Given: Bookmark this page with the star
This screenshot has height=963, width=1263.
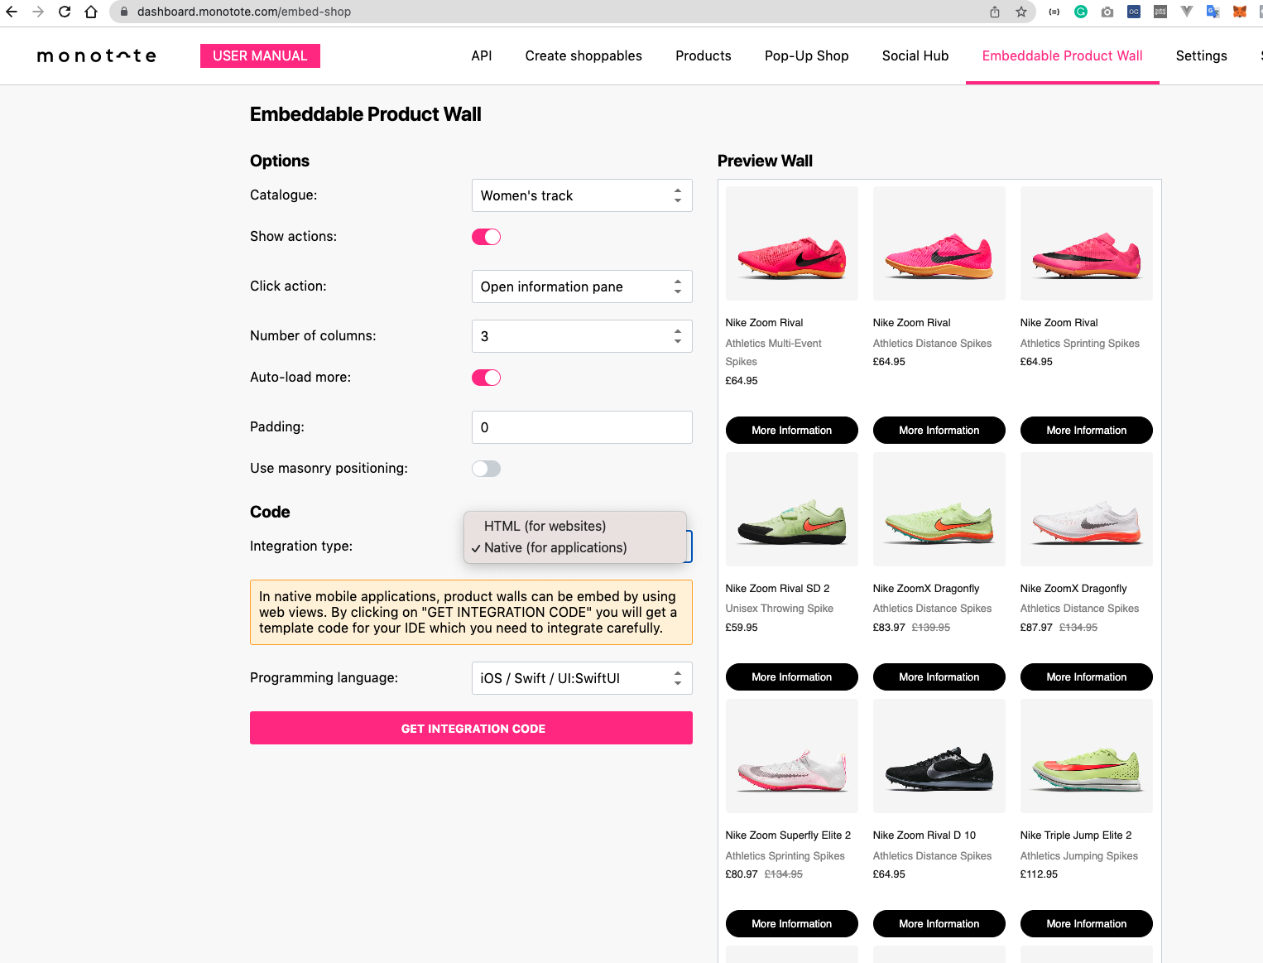Looking at the screenshot, I should [1021, 12].
